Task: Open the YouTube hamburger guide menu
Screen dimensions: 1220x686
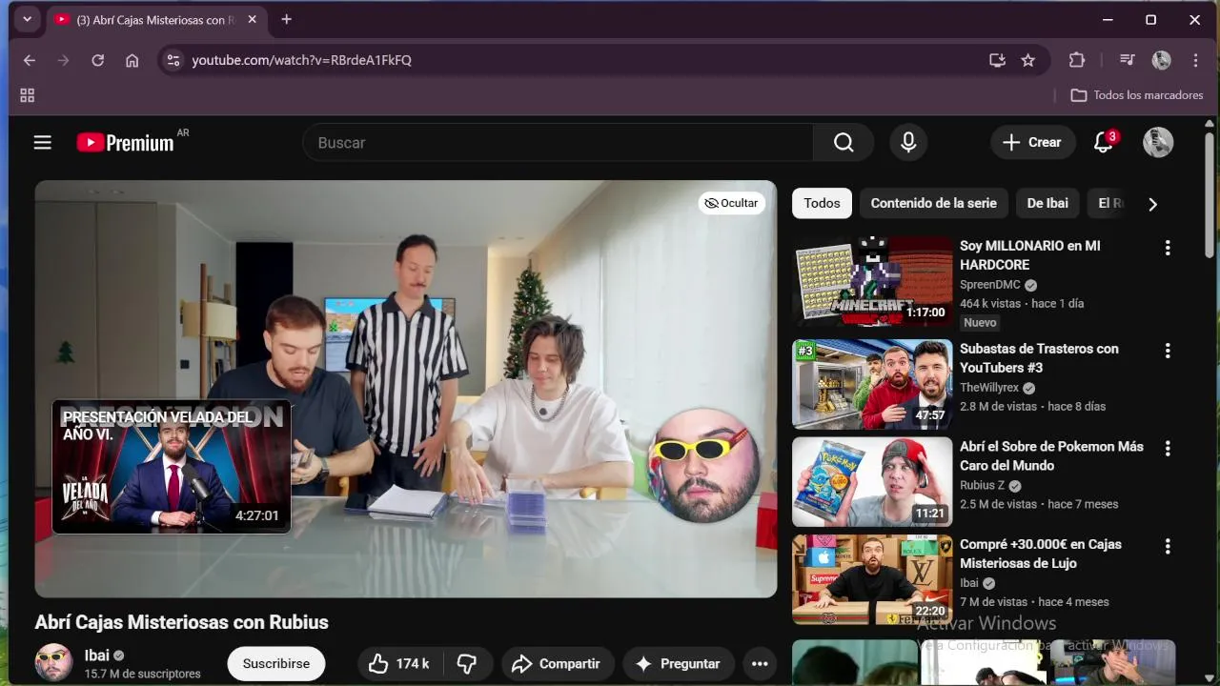Action: (42, 143)
